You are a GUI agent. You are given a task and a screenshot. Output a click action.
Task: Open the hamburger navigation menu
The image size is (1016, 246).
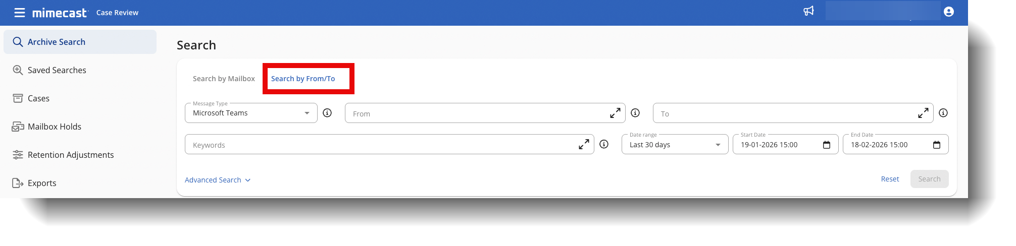point(20,13)
